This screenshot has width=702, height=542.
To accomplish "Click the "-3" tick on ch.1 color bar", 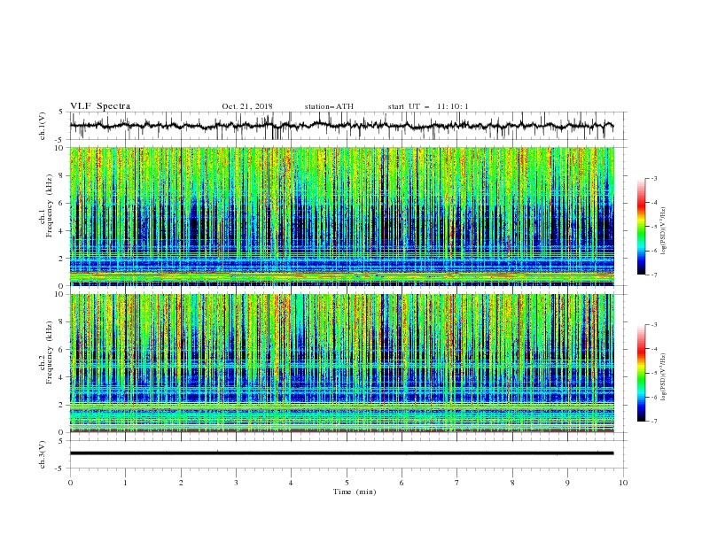I will [653, 178].
